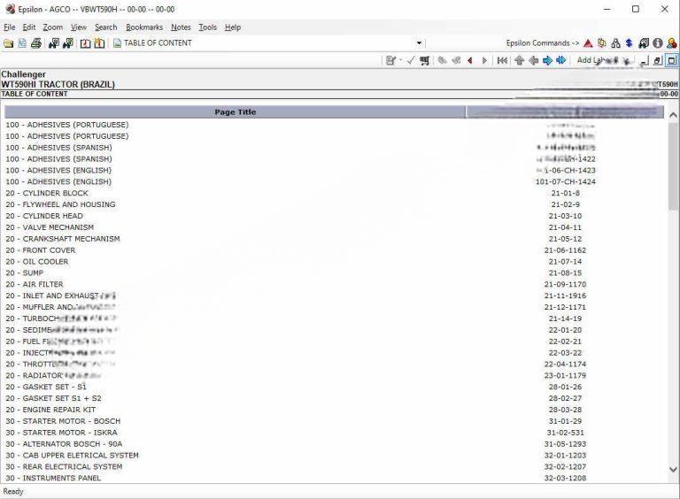Image resolution: width=680 pixels, height=499 pixels.
Task: Open '20 - VALVE MECHANISM' entry
Action: [x=50, y=227]
